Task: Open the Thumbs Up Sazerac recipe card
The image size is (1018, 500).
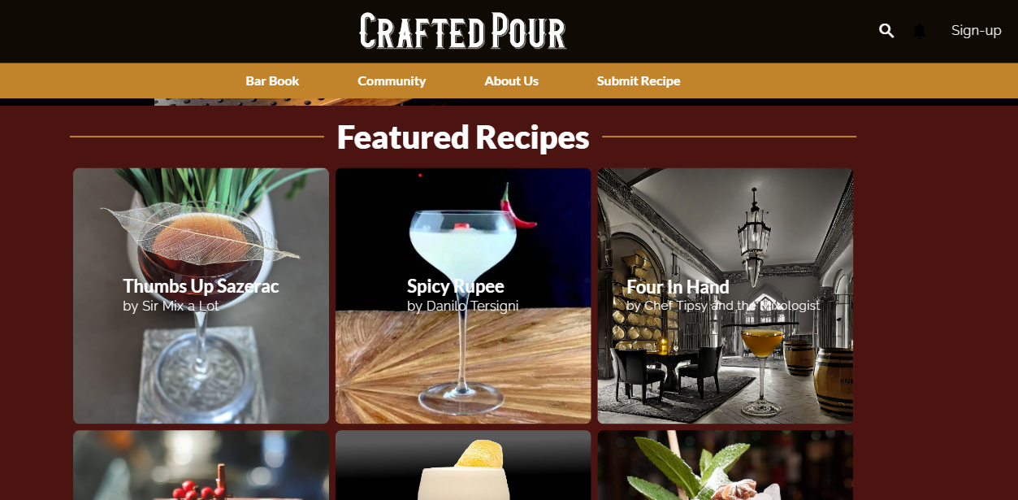Action: (x=201, y=296)
